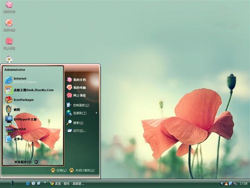The width and height of the screenshot is (250, 188).
Task: Expand the quick launch overflow chevron
Action: pos(45,183)
